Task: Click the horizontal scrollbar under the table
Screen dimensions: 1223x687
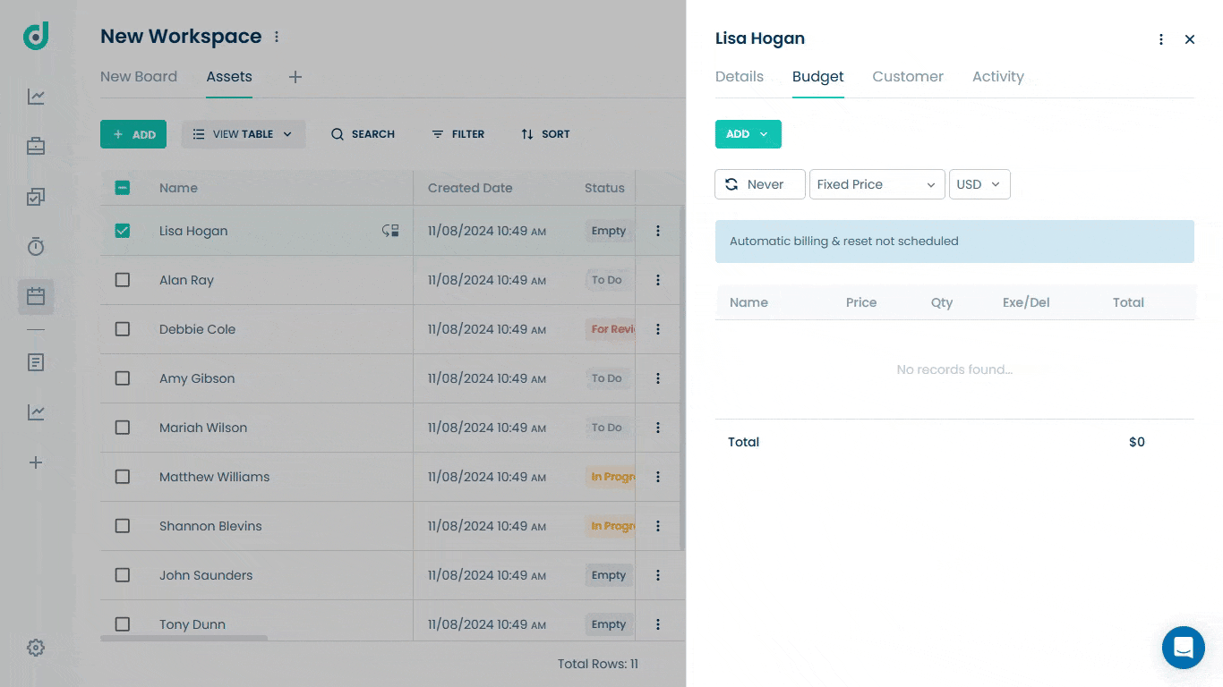Action: [184, 638]
